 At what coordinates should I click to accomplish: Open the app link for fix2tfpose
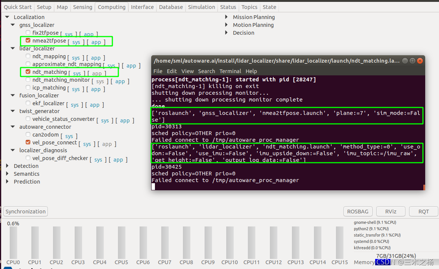(89, 34)
